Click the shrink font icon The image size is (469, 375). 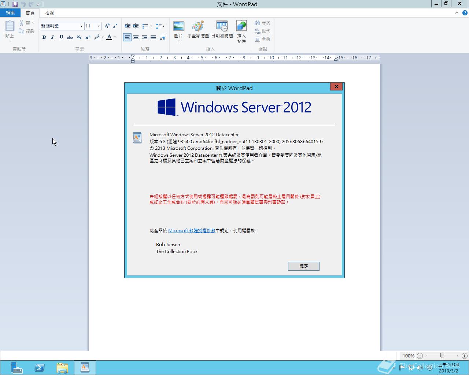pos(115,26)
